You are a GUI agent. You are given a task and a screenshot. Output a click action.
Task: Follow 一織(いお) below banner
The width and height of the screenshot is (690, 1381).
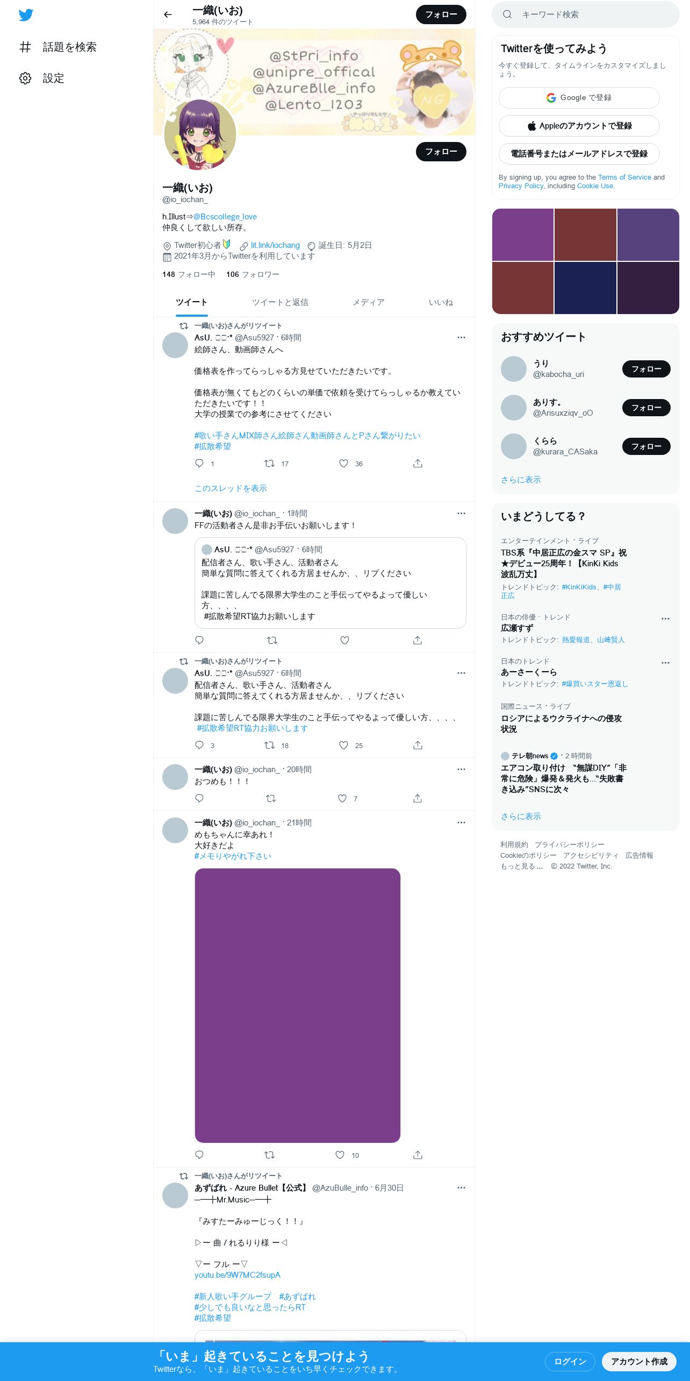pyautogui.click(x=441, y=152)
